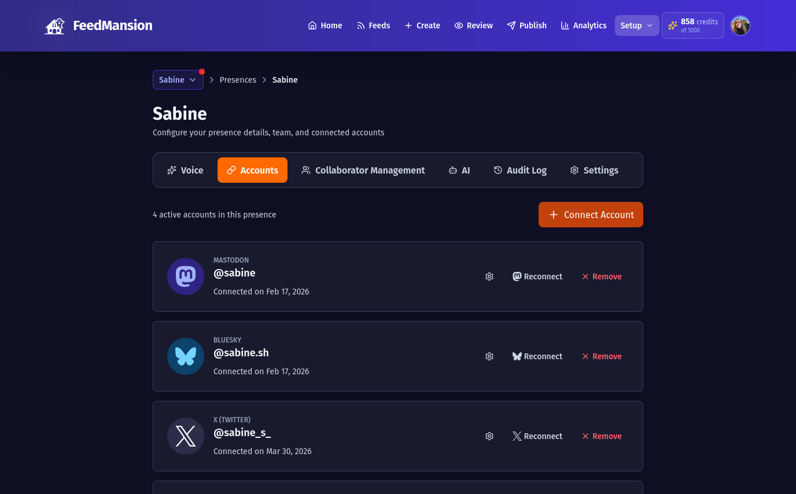Click the Analytics bar chart icon

[565, 25]
